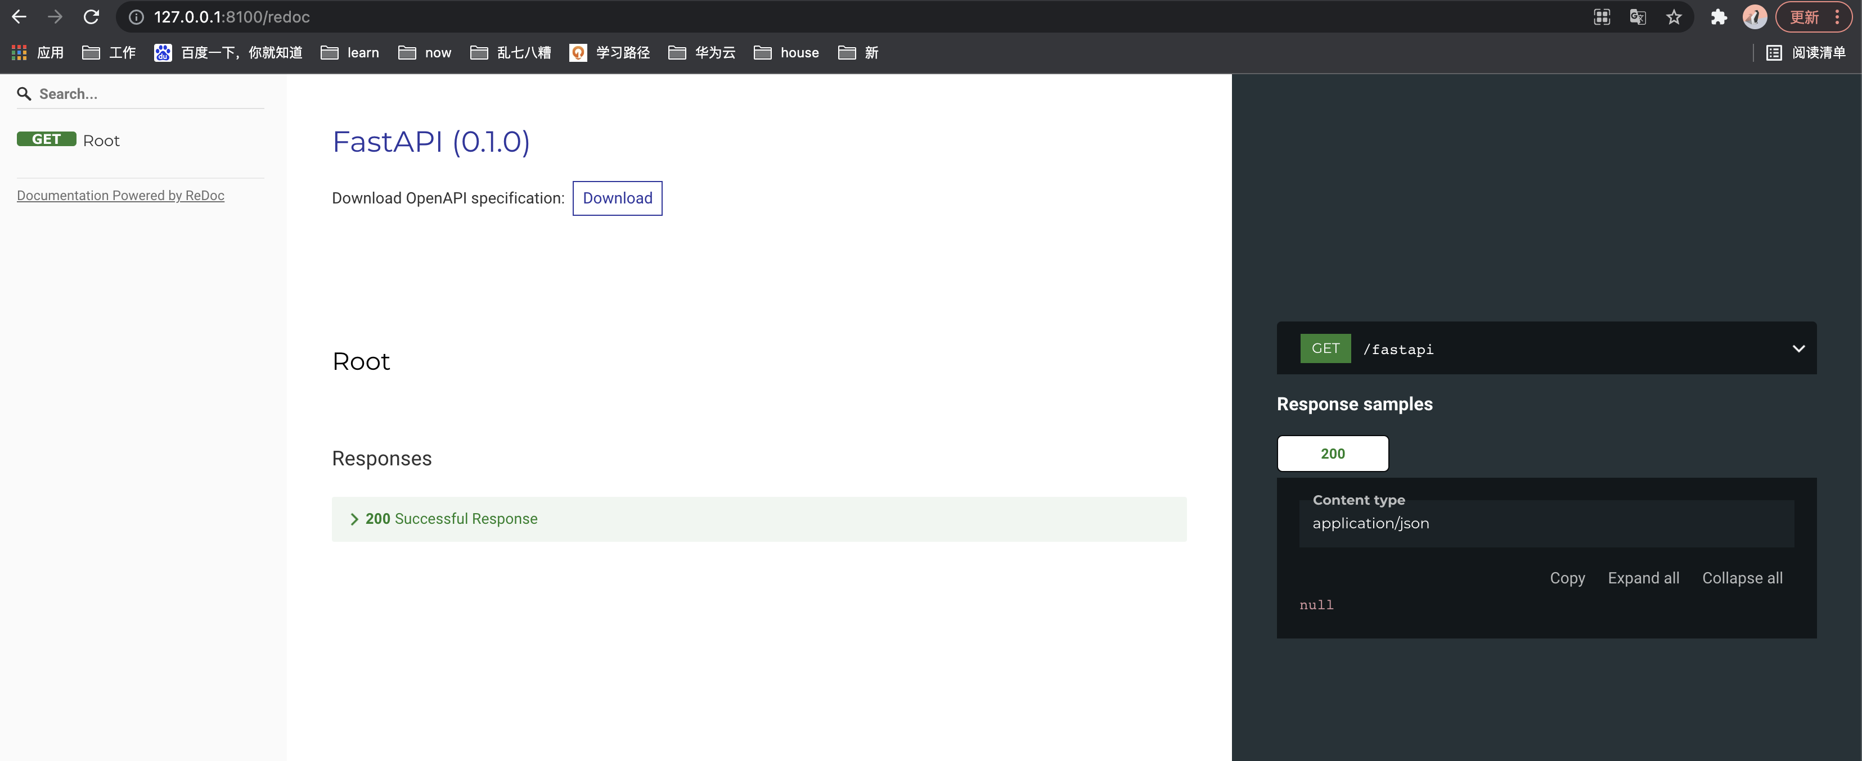Click Copy response sample content

(1567, 578)
